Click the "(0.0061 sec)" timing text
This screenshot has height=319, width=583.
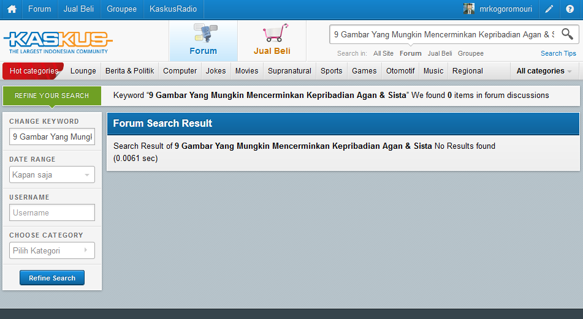135,158
